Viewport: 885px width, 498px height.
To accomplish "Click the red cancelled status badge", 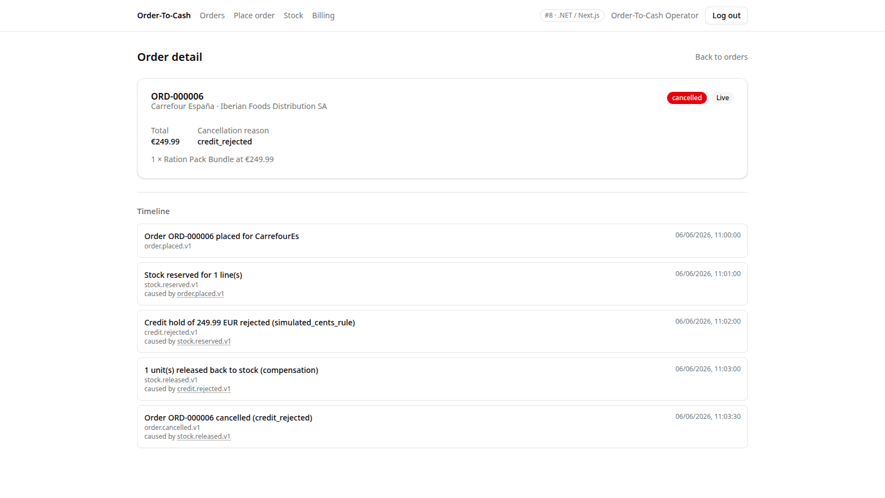I will point(686,98).
